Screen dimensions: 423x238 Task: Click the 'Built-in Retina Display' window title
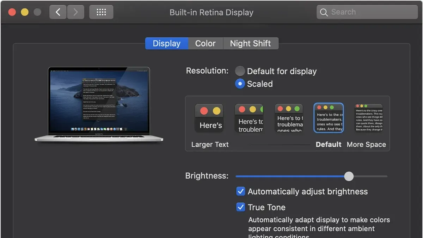click(211, 12)
